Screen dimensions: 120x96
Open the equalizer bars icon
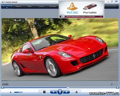coord(5,84)
